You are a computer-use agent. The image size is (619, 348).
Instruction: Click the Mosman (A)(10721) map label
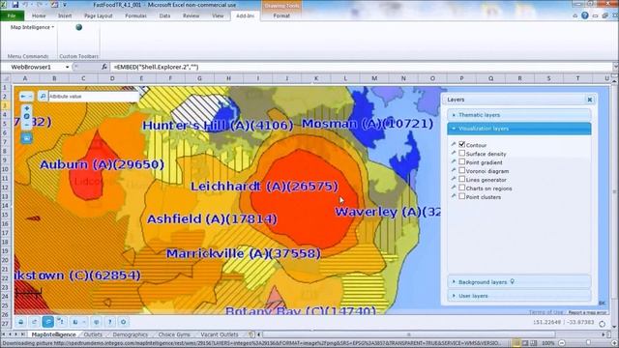(x=368, y=124)
